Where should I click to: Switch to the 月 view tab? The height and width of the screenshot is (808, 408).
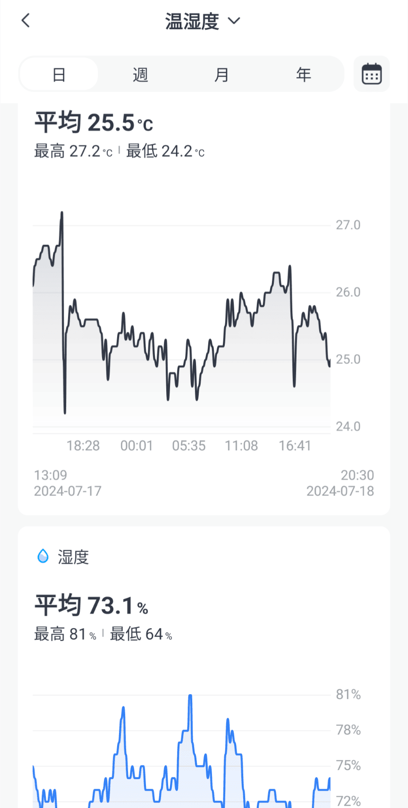point(221,75)
